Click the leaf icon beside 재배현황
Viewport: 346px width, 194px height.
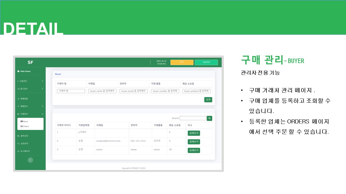point(18,99)
